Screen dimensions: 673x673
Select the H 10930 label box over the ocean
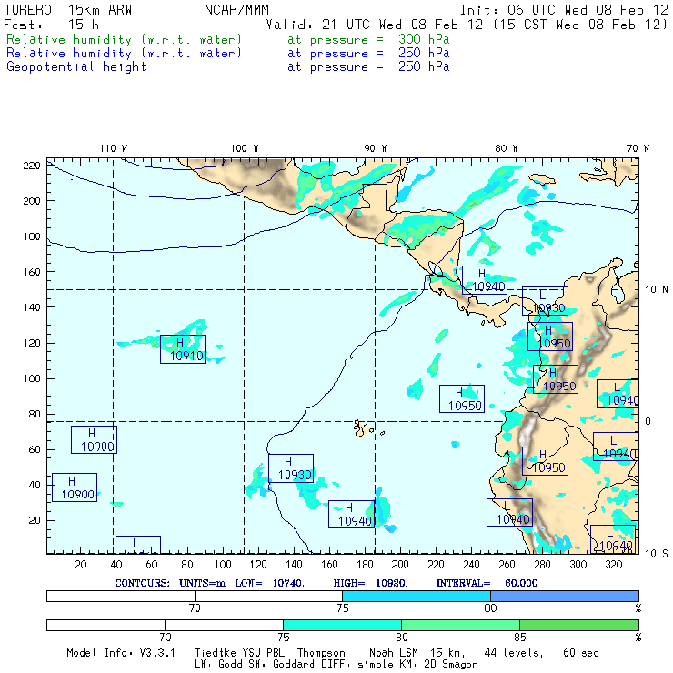(291, 468)
